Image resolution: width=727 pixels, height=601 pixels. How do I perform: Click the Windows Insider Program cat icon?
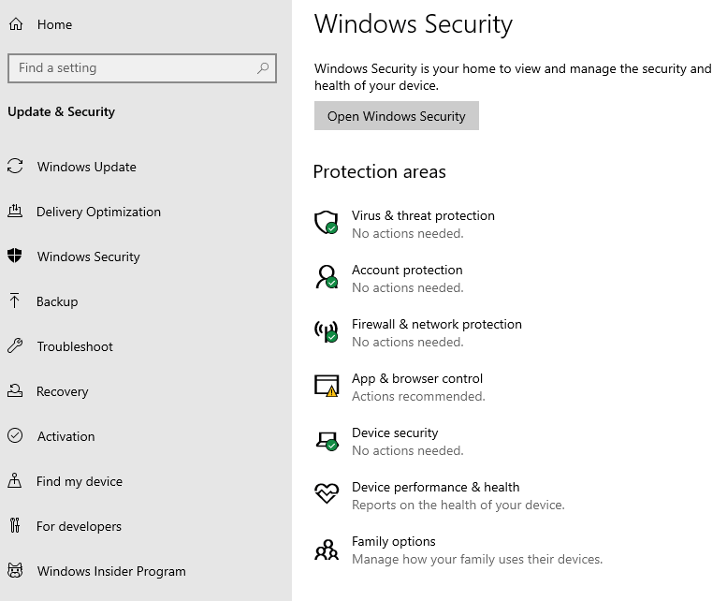[x=15, y=570]
